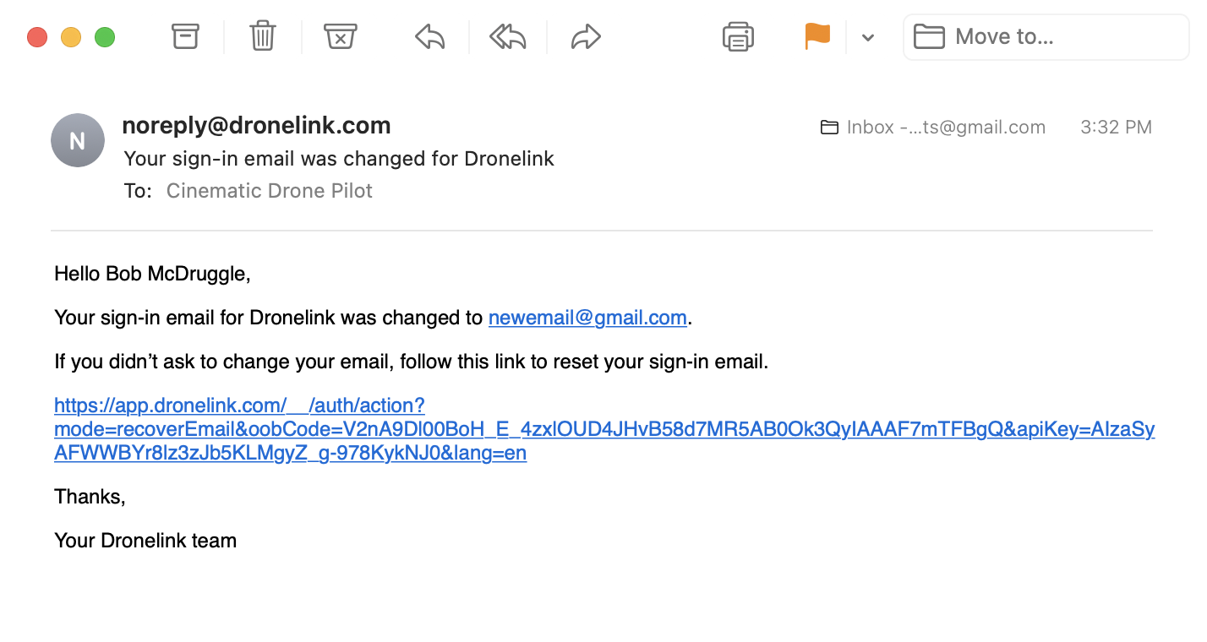Screen dimensions: 1207x642
Task: Flag the email with the orange flag
Action: [x=817, y=36]
